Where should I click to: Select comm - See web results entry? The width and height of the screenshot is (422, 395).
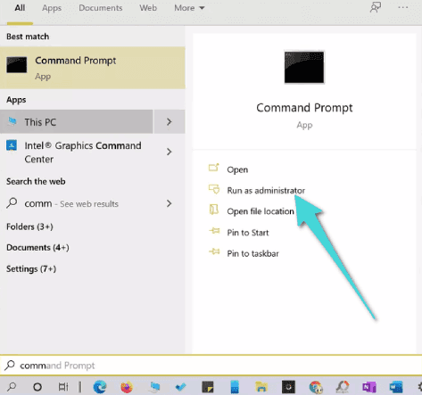point(71,203)
